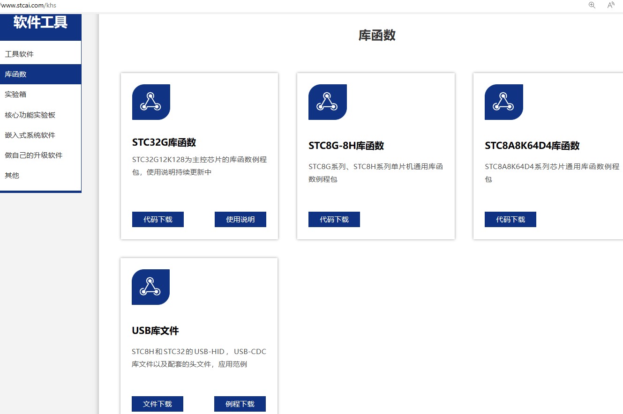Click the STC8G系列、STC8H系列 description text
The image size is (623, 414).
pos(375,172)
